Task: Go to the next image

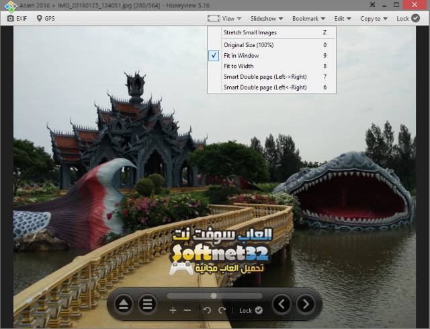Action: [x=306, y=304]
